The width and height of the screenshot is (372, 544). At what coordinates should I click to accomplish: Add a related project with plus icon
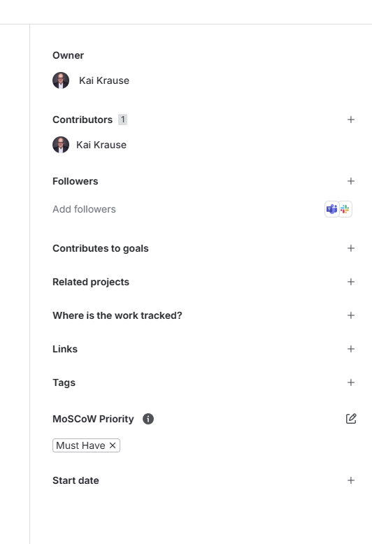[x=351, y=282]
